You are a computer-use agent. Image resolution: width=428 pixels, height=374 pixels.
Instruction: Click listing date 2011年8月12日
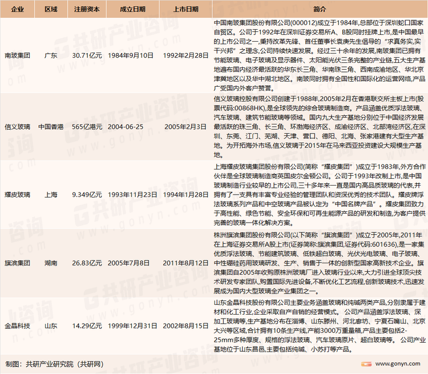point(185,263)
